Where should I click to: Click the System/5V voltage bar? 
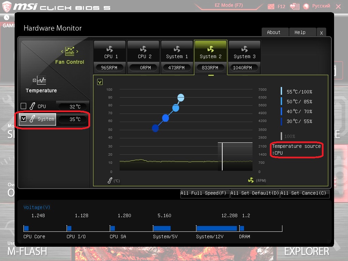tap(162, 228)
